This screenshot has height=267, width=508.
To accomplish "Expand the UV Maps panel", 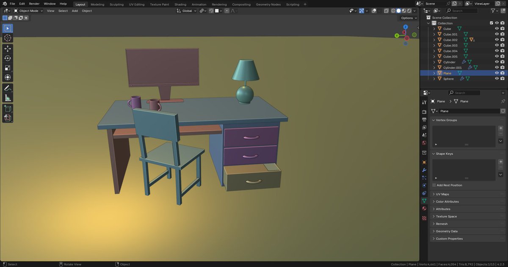I will pyautogui.click(x=468, y=194).
